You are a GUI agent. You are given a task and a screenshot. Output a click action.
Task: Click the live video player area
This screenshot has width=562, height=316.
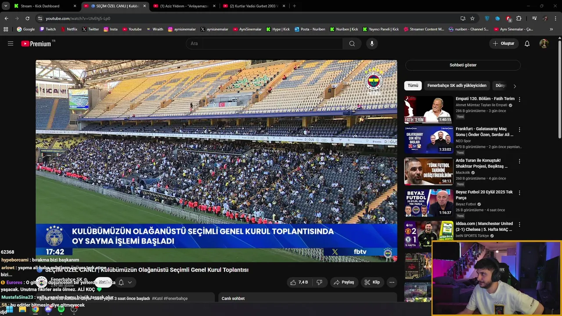tap(216, 161)
